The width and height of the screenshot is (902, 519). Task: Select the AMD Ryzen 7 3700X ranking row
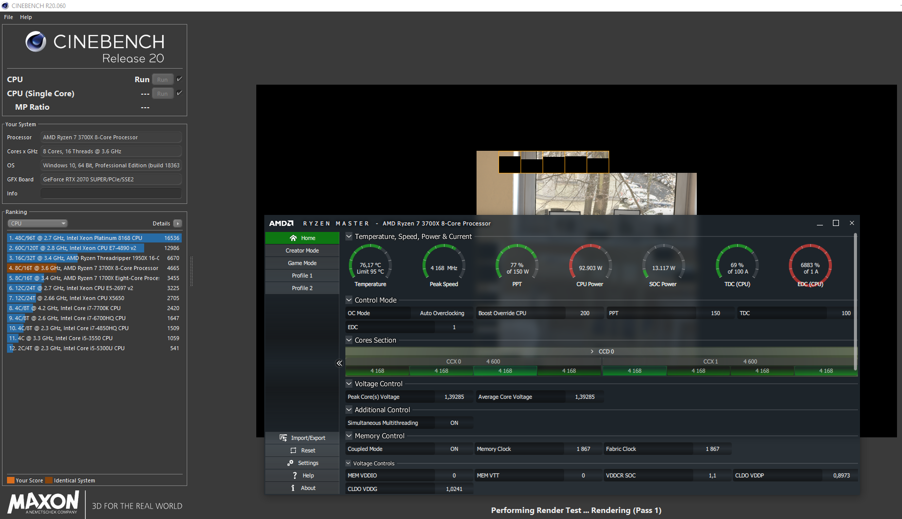point(94,268)
